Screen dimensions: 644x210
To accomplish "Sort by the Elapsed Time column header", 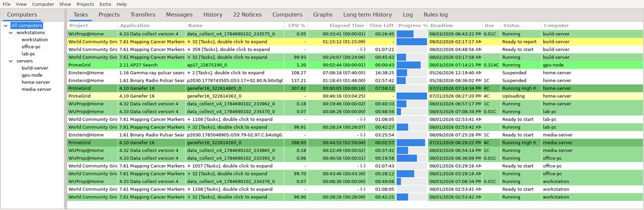I will coord(337,26).
